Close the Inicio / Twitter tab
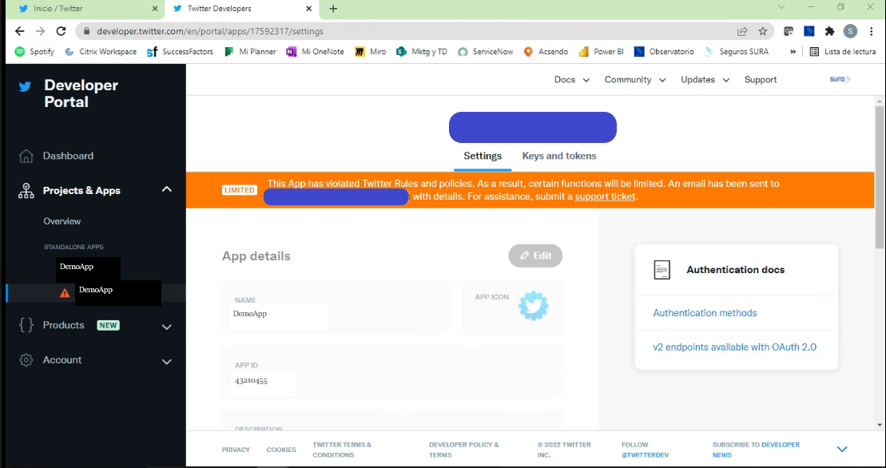 (x=155, y=9)
